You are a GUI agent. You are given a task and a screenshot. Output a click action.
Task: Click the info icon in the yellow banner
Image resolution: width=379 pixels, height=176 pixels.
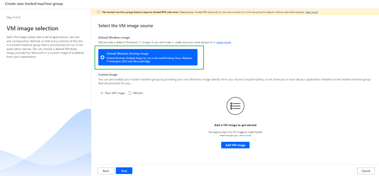[x=99, y=12]
